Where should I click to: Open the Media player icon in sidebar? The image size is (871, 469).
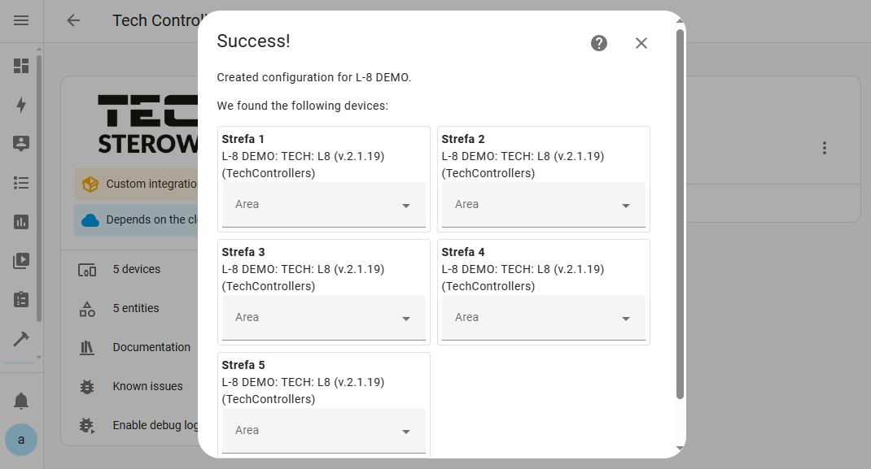point(21,261)
